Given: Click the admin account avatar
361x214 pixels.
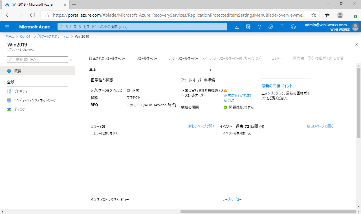Looking at the screenshot, I should coord(355,27).
